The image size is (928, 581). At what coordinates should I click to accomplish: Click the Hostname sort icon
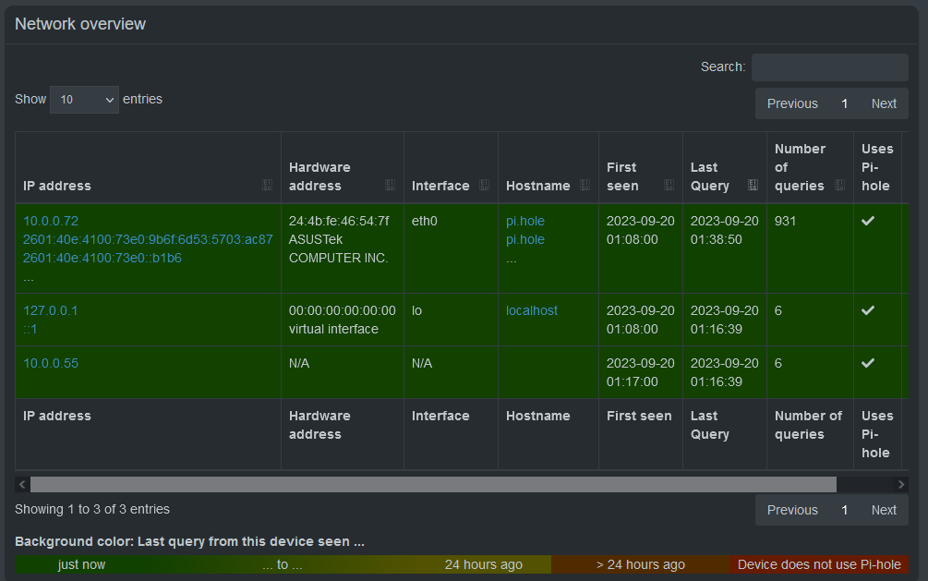pos(585,186)
